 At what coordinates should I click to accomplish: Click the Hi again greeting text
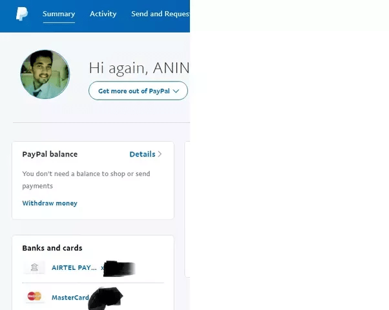[x=139, y=68]
